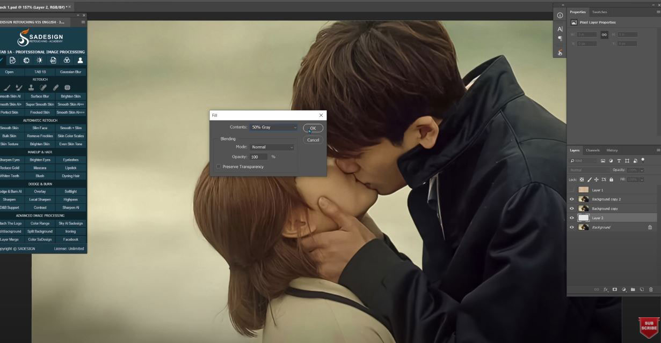The height and width of the screenshot is (343, 661).
Task: Open the Swatches tab
Action: (599, 12)
